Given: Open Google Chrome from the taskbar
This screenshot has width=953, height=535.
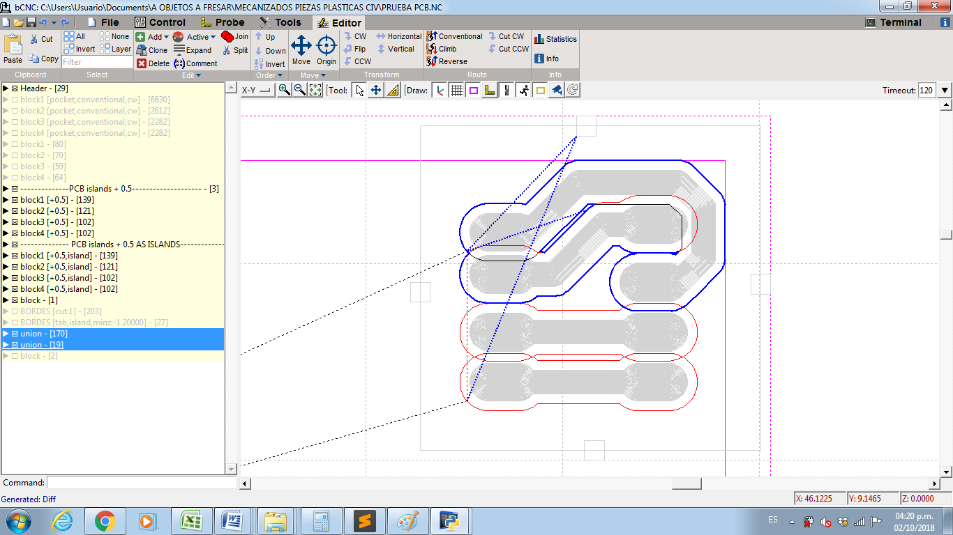Looking at the screenshot, I should (105, 520).
